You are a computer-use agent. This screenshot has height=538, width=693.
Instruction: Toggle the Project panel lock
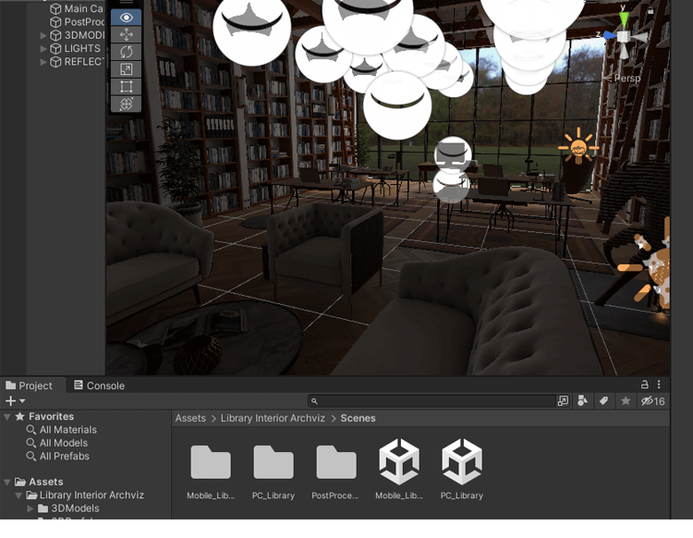click(x=644, y=385)
